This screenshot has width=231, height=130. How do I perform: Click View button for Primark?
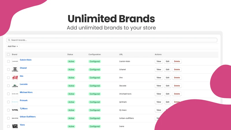click(x=159, y=102)
